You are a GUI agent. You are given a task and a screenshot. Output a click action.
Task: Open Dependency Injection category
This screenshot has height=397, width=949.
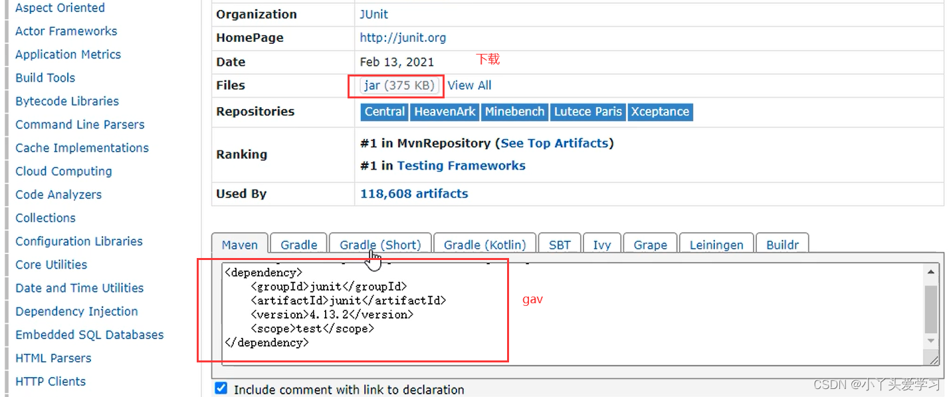point(76,311)
